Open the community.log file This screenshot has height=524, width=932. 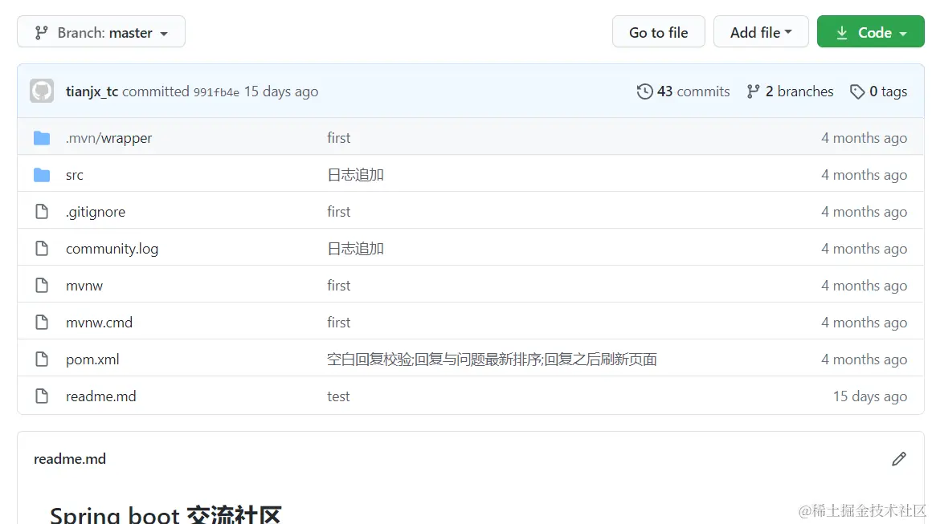coord(112,249)
